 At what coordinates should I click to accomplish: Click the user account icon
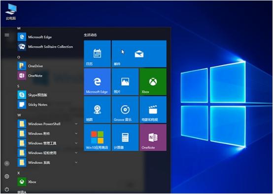pyautogui.click(x=7, y=163)
